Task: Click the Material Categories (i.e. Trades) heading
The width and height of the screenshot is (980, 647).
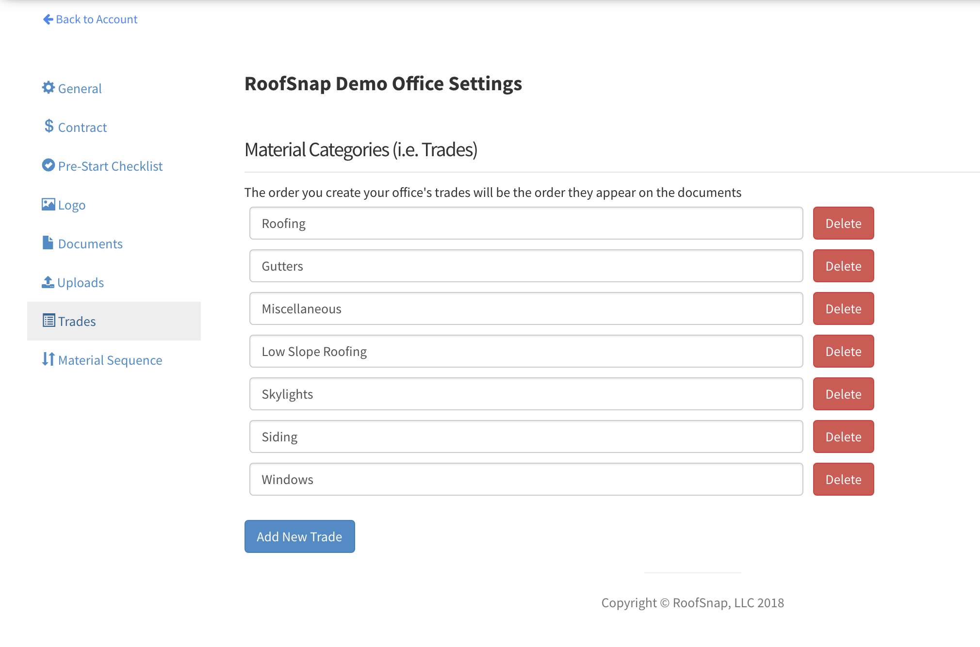Action: tap(361, 150)
